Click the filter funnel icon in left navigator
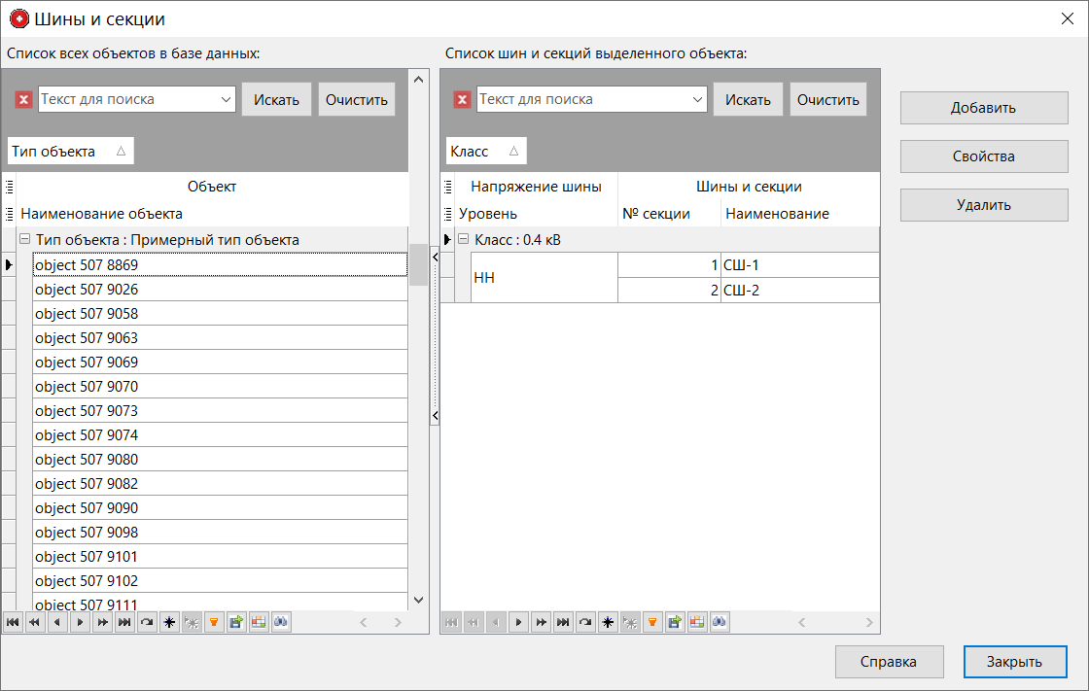This screenshot has height=691, width=1089. coord(214,622)
